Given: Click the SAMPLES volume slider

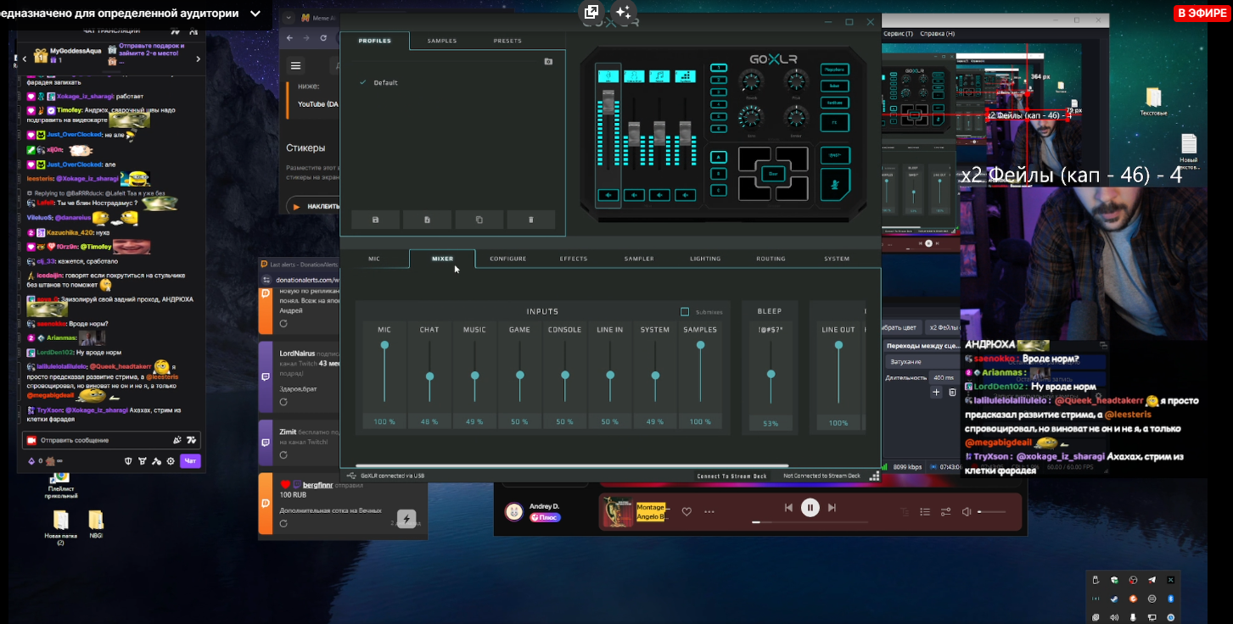Looking at the screenshot, I should point(700,371).
